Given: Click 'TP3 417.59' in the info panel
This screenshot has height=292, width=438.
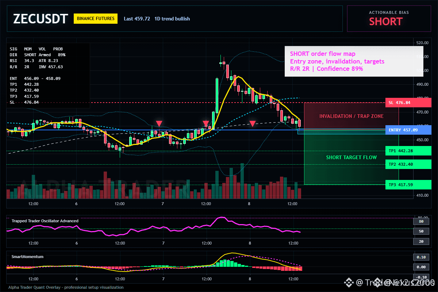Looking at the screenshot, I should pyautogui.click(x=24, y=96).
